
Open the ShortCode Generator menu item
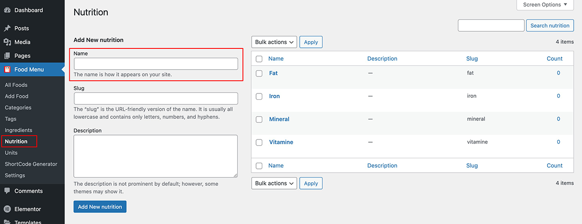(31, 164)
